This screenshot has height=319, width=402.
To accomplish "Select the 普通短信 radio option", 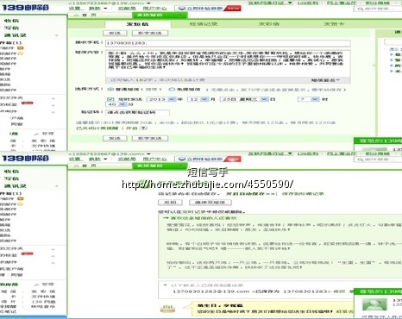I will pyautogui.click(x=110, y=90).
